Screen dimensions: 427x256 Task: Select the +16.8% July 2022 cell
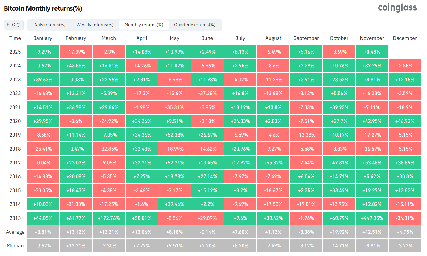point(240,93)
